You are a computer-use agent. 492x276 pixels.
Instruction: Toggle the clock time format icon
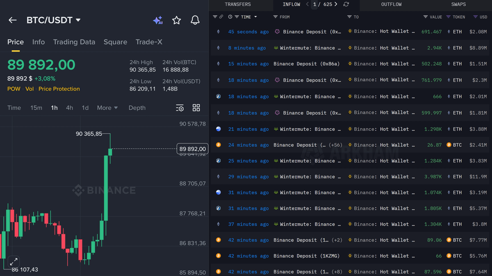230,17
